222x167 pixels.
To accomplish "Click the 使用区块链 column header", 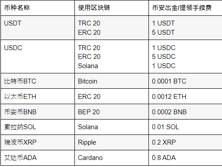I will [111, 8].
